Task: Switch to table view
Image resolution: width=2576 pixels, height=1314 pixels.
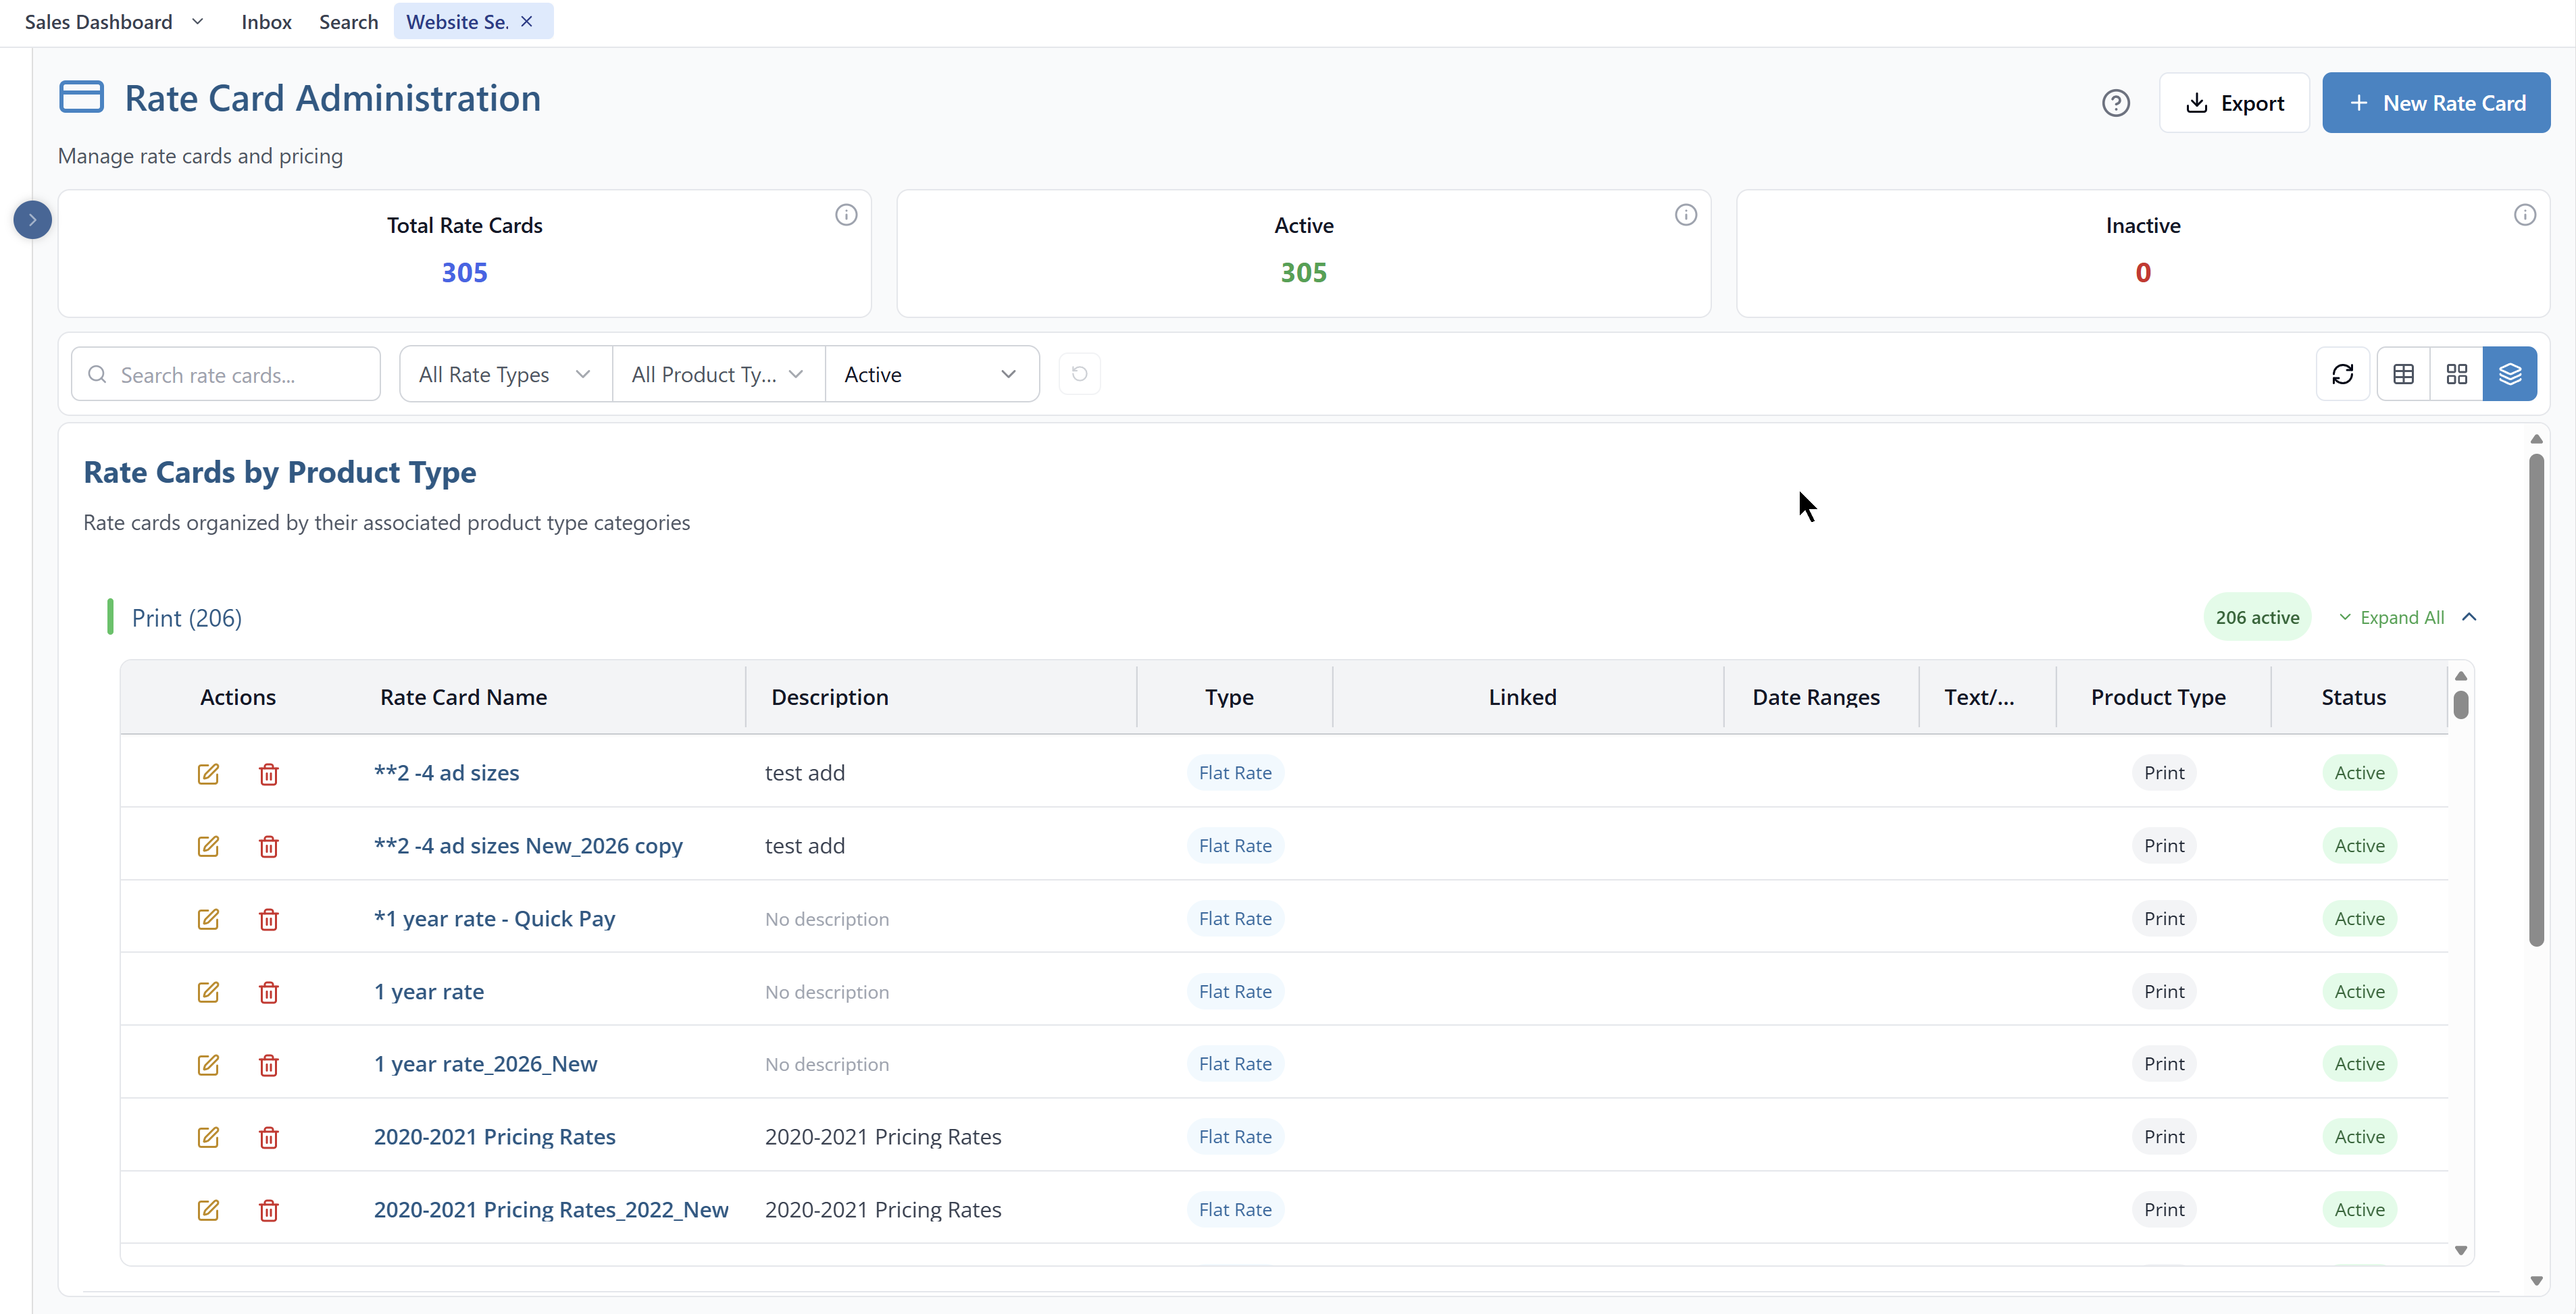Action: point(2403,373)
